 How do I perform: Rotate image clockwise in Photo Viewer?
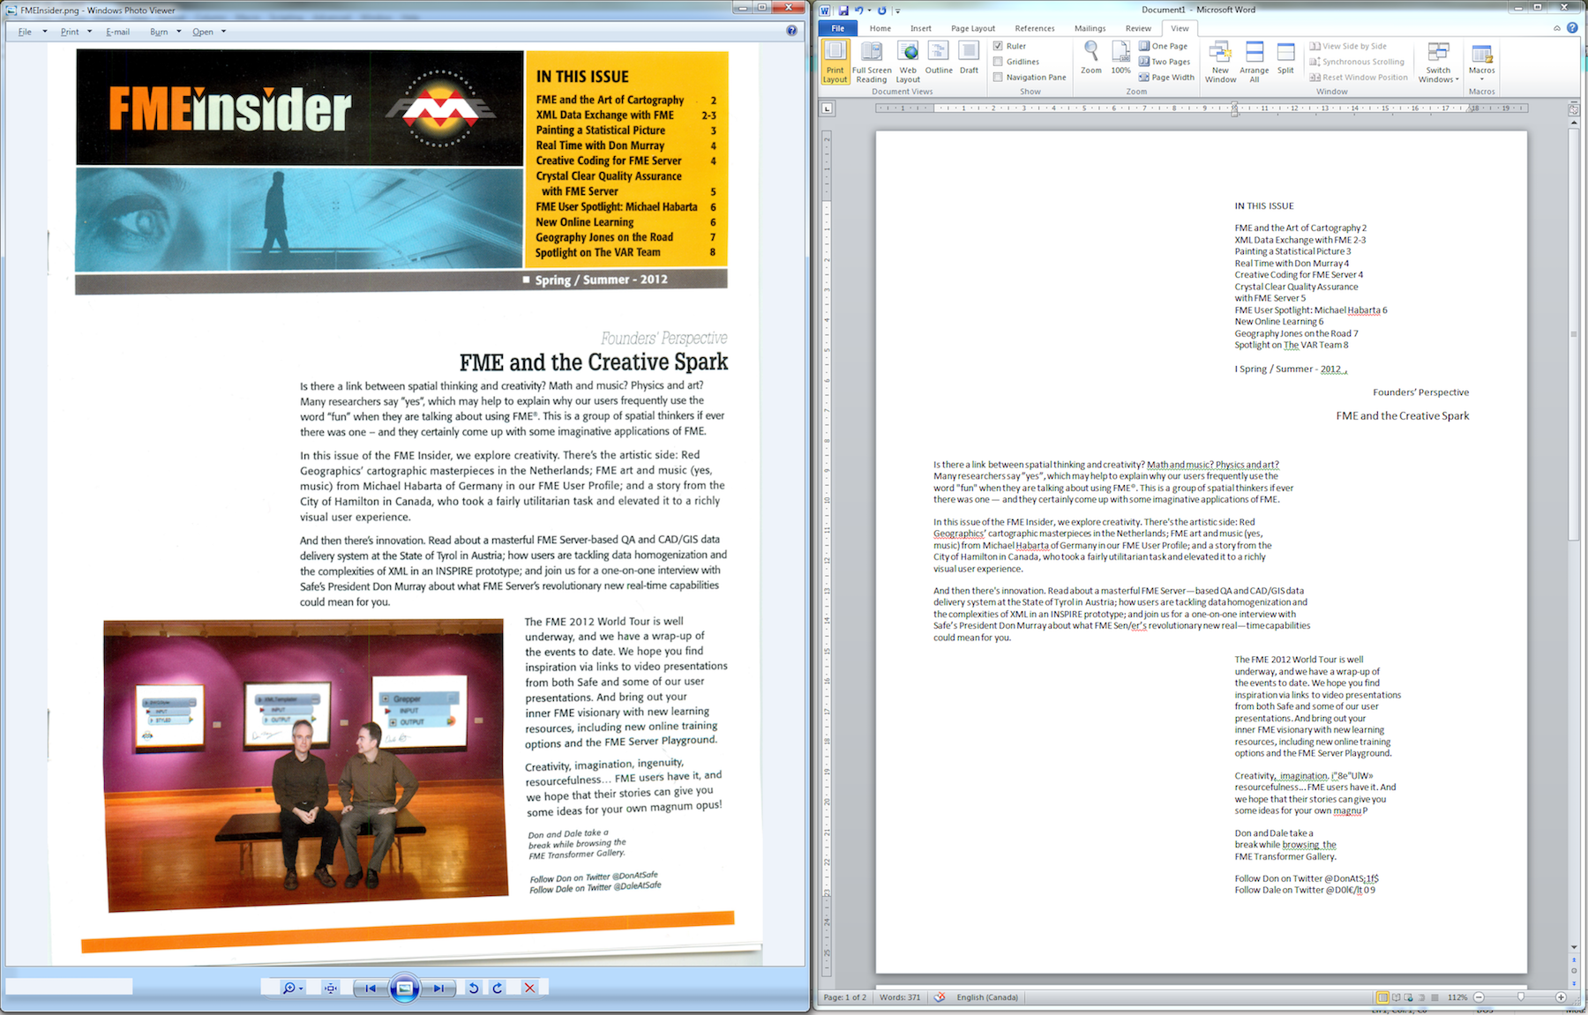[498, 988]
